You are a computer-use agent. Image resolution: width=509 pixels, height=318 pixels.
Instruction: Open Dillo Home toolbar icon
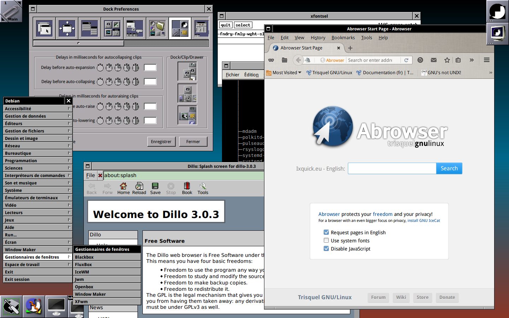click(x=123, y=188)
